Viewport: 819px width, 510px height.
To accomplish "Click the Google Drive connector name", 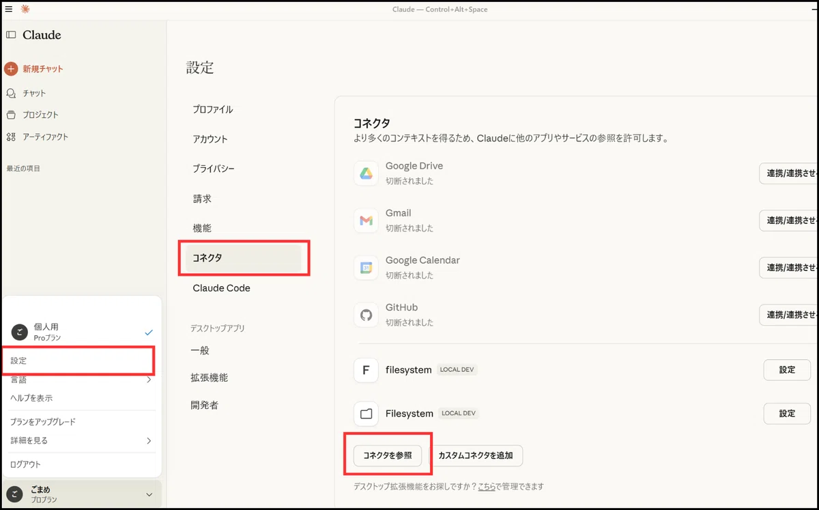I will [x=414, y=166].
